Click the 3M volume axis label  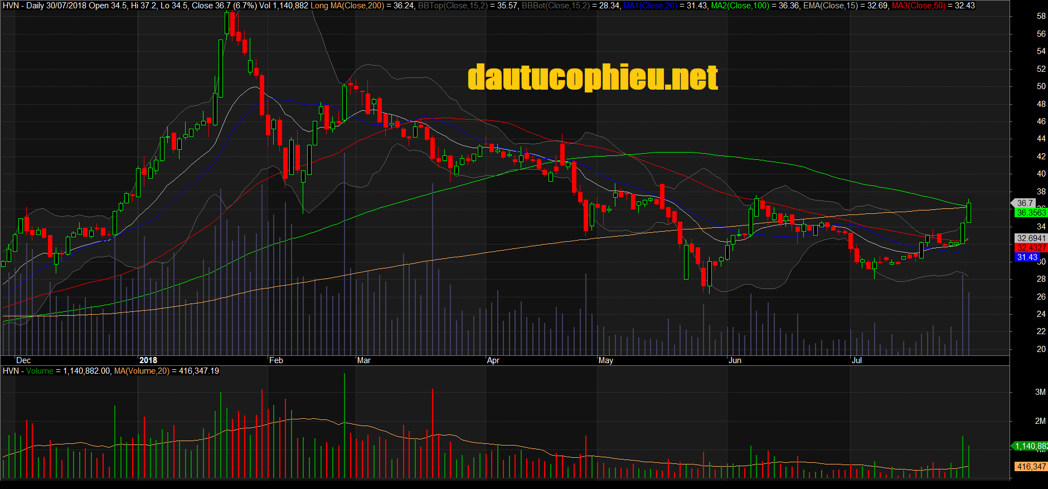coord(1040,392)
